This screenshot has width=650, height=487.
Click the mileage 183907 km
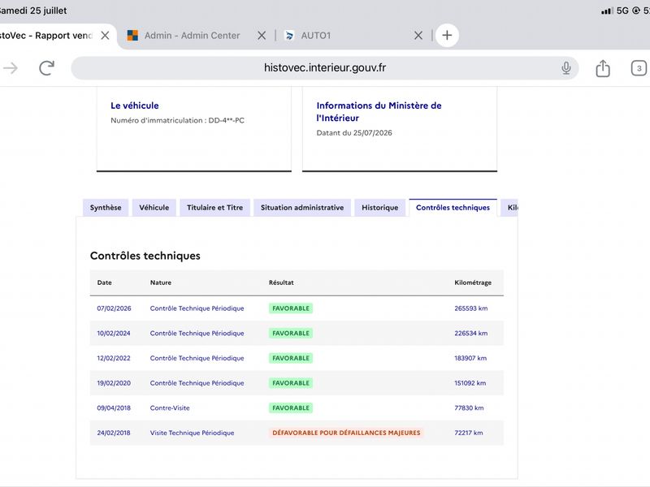[x=470, y=358]
